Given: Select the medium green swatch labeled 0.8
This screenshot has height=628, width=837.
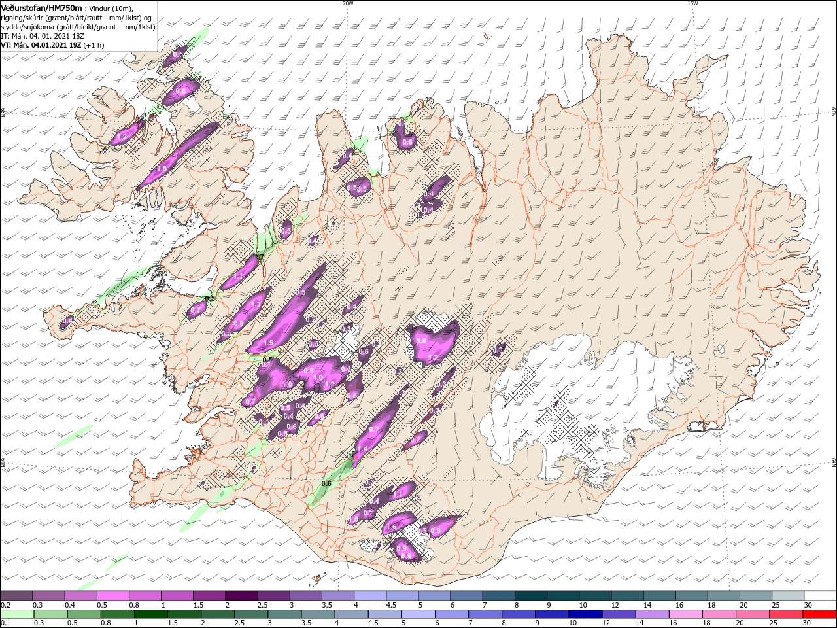Looking at the screenshot, I should coord(117,614).
